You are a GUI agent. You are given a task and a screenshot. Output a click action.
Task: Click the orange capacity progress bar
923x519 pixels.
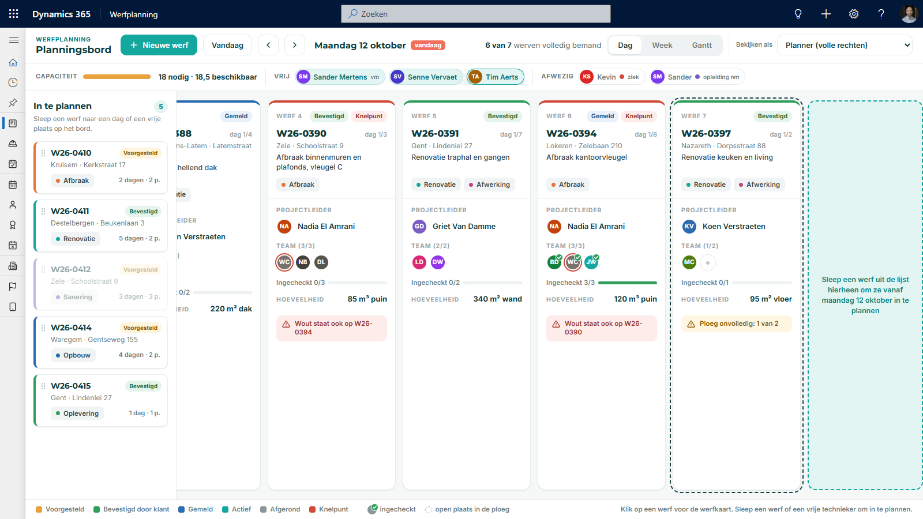[x=117, y=77]
